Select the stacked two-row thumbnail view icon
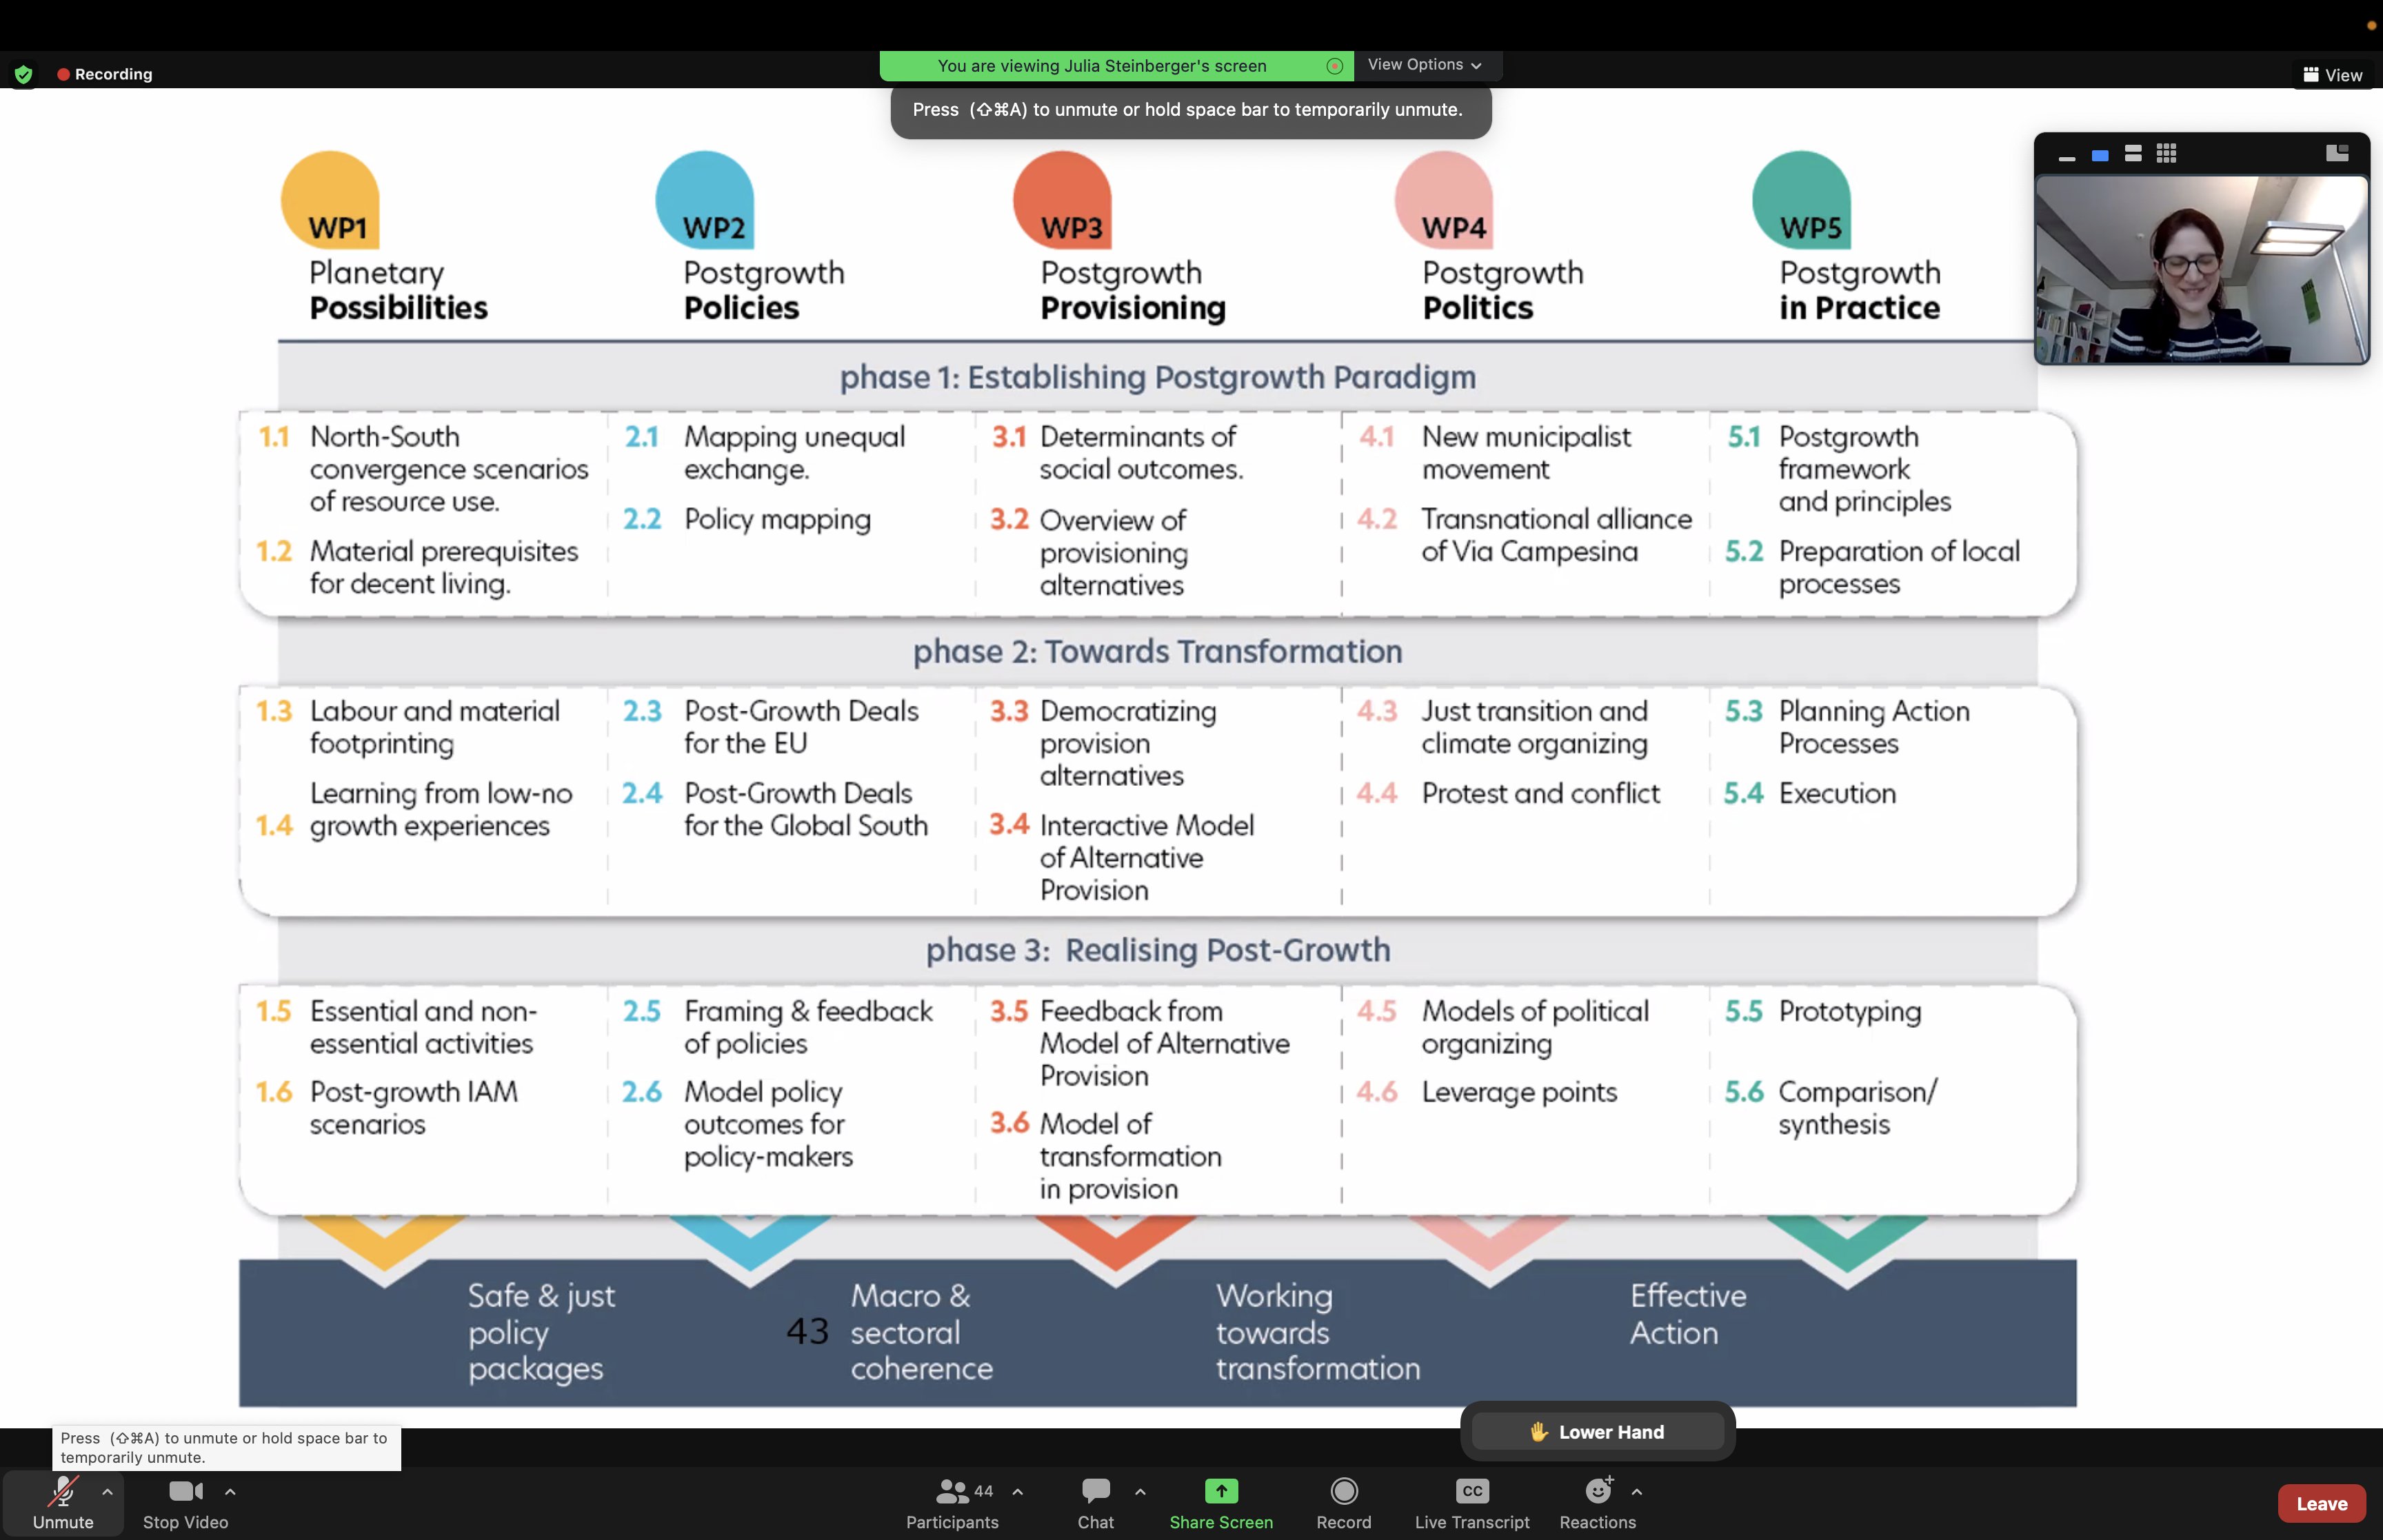Image resolution: width=2383 pixels, height=1540 pixels. (x=2133, y=154)
